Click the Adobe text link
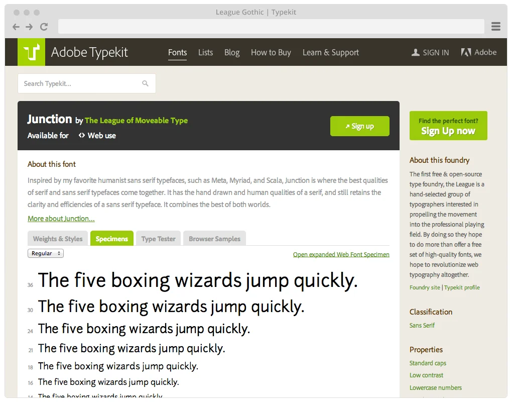Viewport: 512px width, 402px height. tap(485, 52)
